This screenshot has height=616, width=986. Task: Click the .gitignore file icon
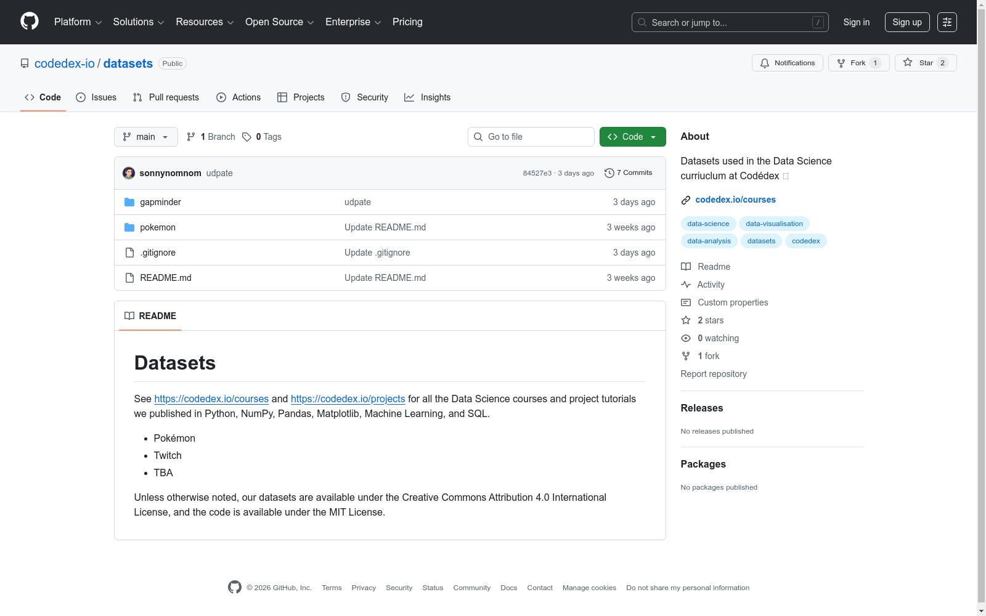tap(129, 253)
